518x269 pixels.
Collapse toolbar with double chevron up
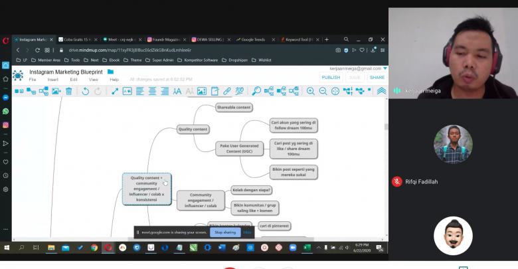381,91
